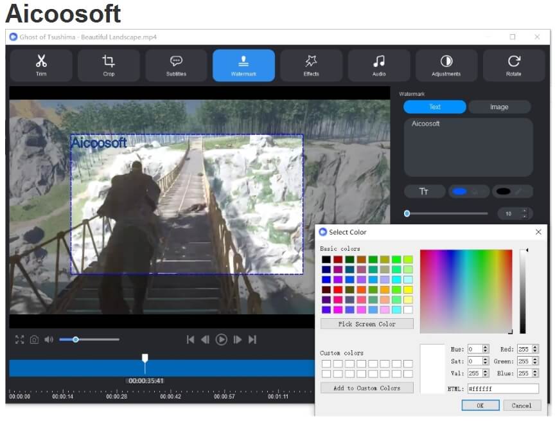Click the Aicoosoft watermark text on video
The width and height of the screenshot is (555, 421).
[99, 143]
